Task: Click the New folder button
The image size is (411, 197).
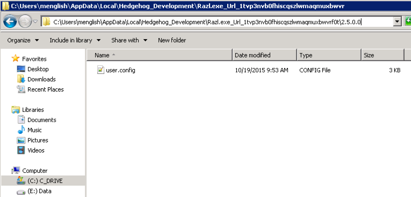Action: 172,40
